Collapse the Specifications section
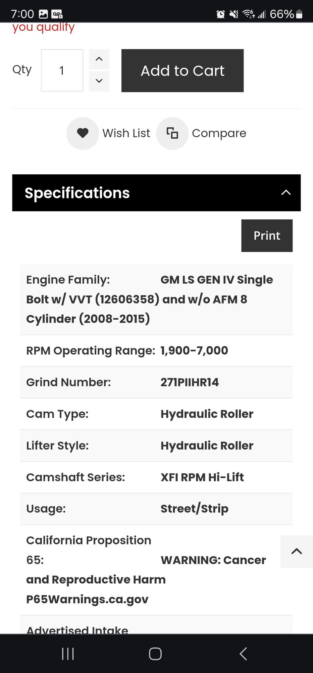 pyautogui.click(x=286, y=192)
